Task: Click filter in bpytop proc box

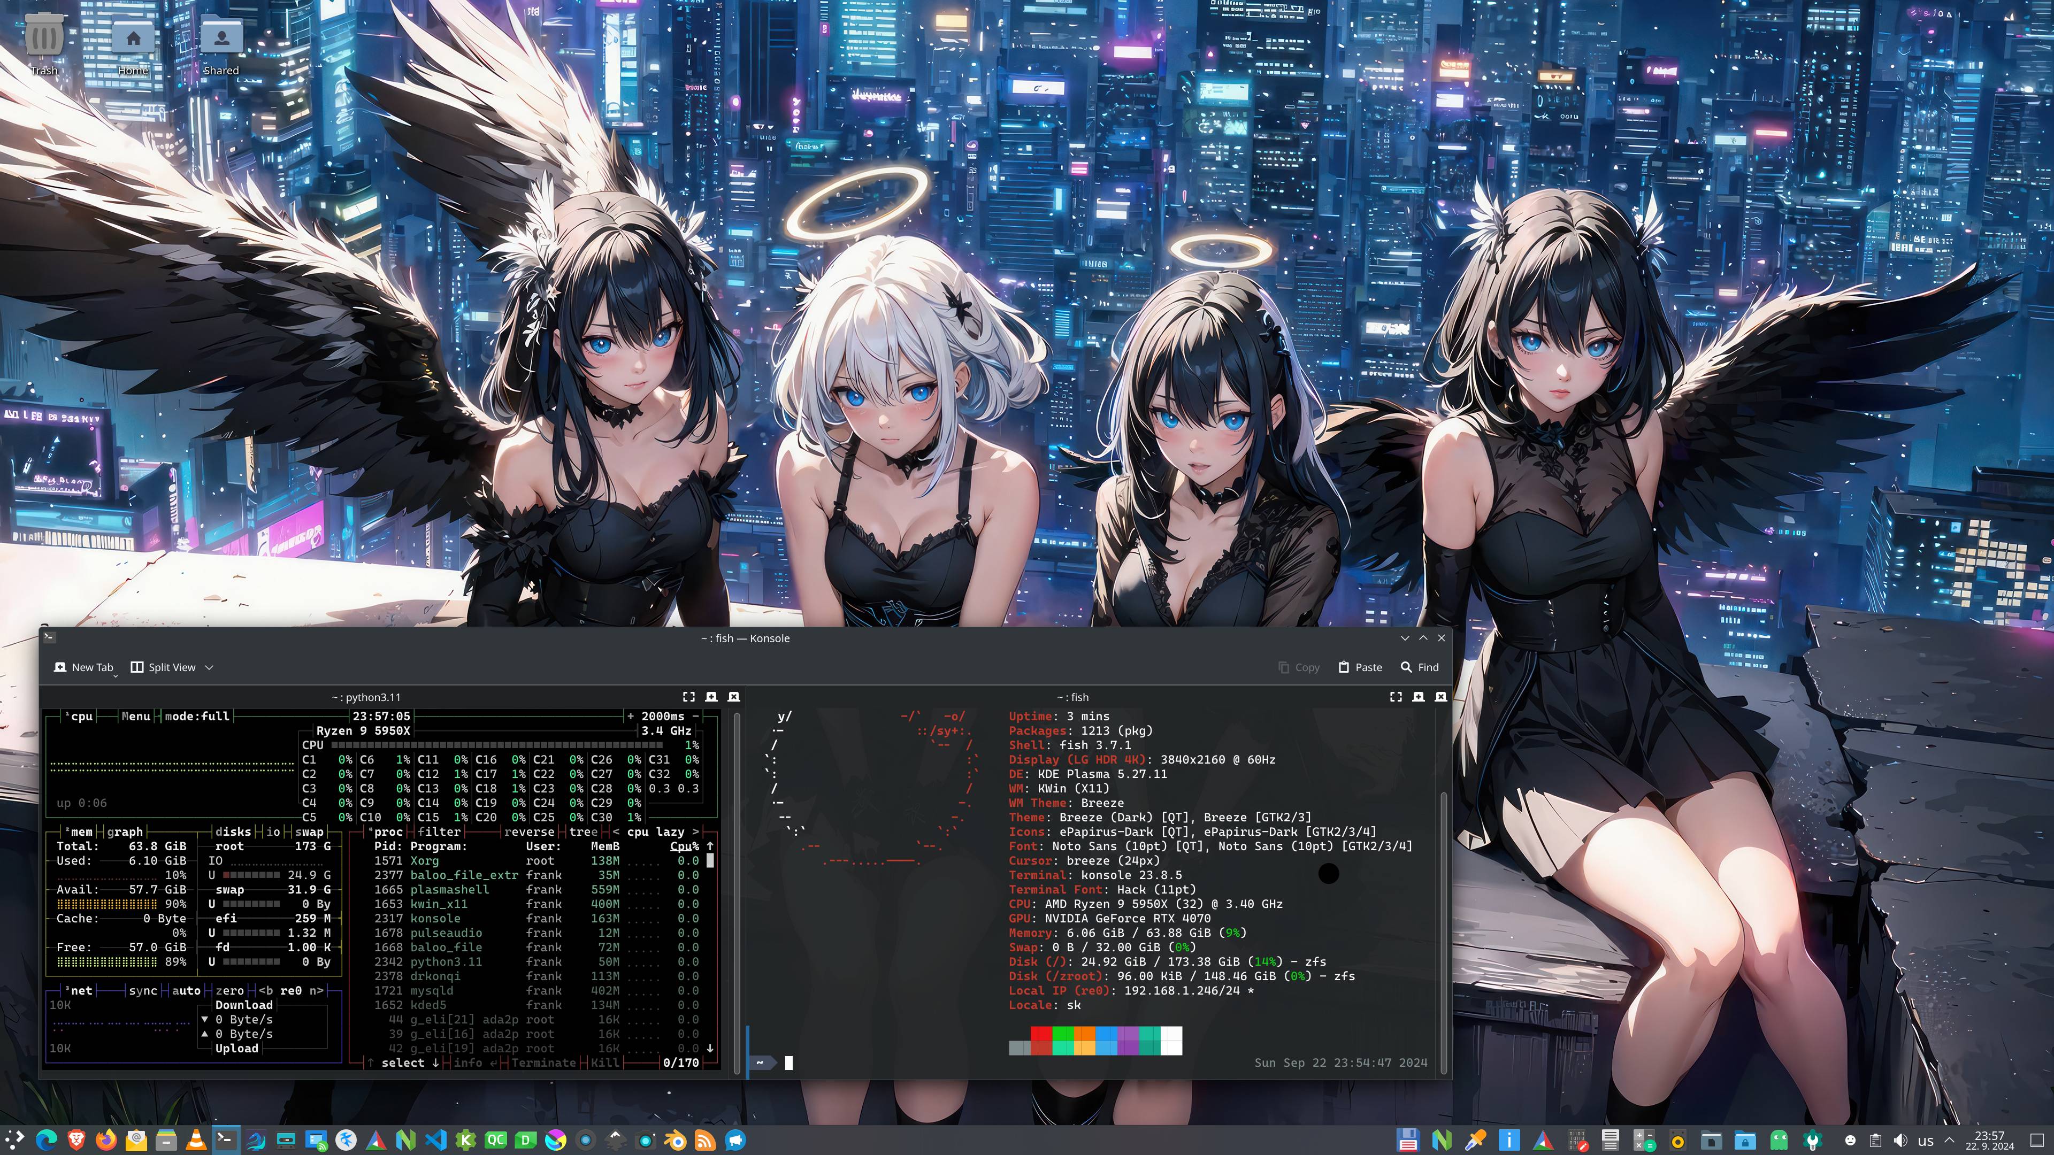Action: (439, 831)
